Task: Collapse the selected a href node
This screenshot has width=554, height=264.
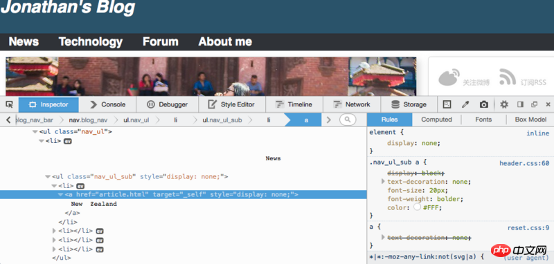Action: 61,195
